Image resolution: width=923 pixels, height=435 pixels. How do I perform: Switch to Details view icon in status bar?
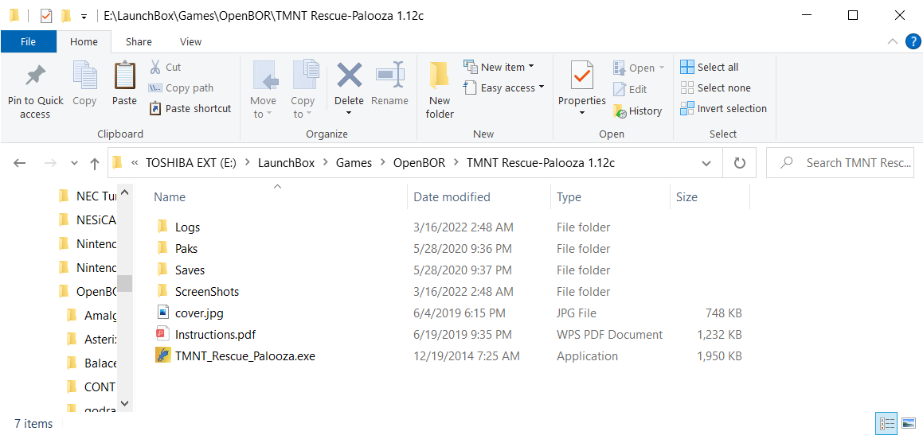(x=887, y=423)
